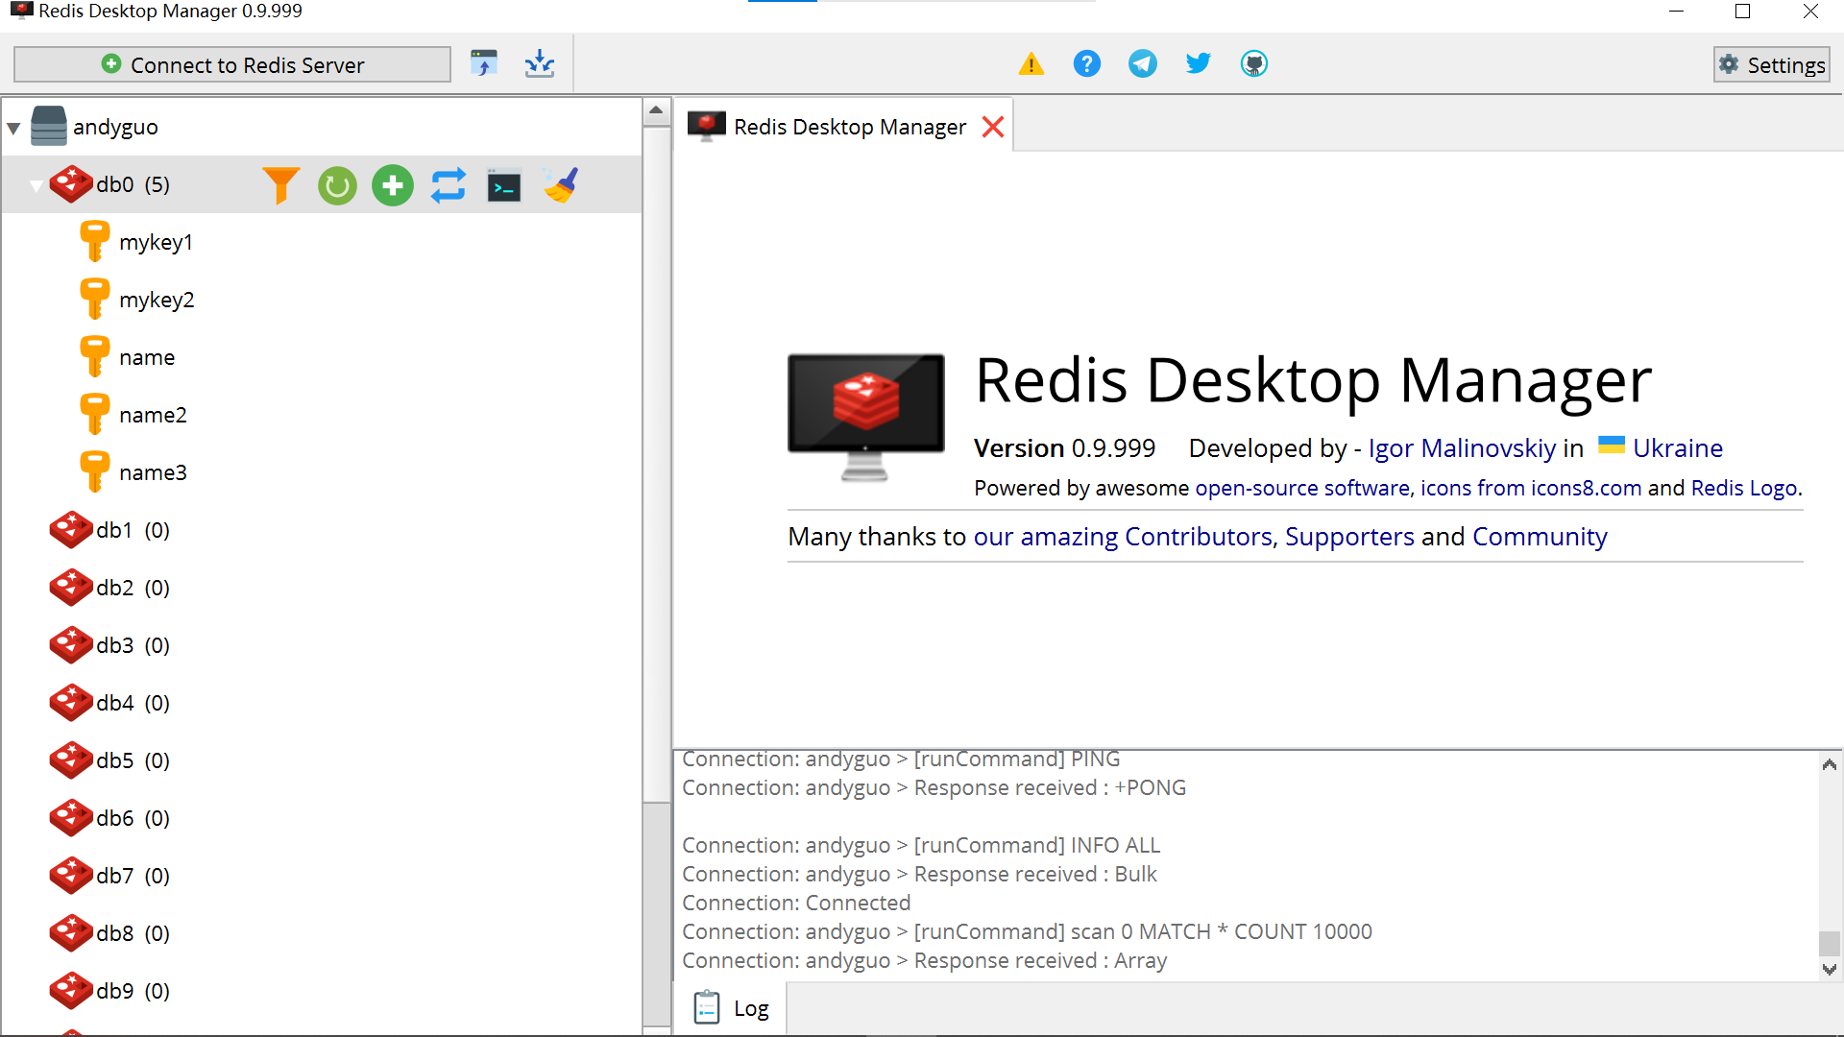The height and width of the screenshot is (1037, 1844).
Task: Collapse the db0 database node
Action: (36, 185)
